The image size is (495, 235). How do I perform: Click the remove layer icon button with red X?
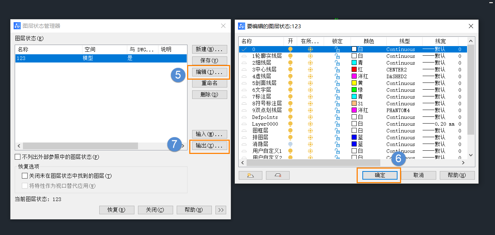pyautogui.click(x=277, y=175)
